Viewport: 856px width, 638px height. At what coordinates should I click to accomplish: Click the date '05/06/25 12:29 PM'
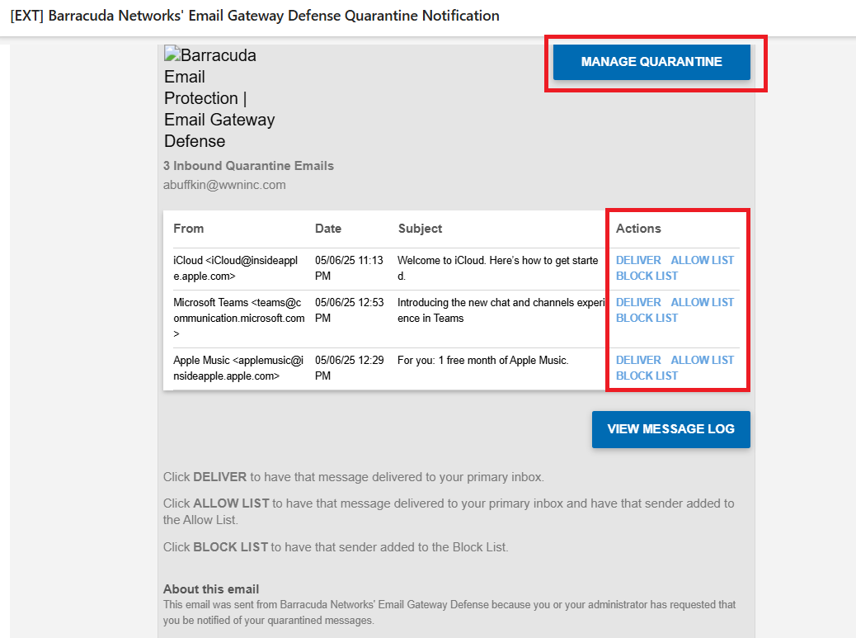coord(350,368)
